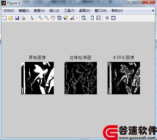This screenshot has width=157, height=140.
Task: Click the 边缘检测图 title text
Action: [x=80, y=57]
